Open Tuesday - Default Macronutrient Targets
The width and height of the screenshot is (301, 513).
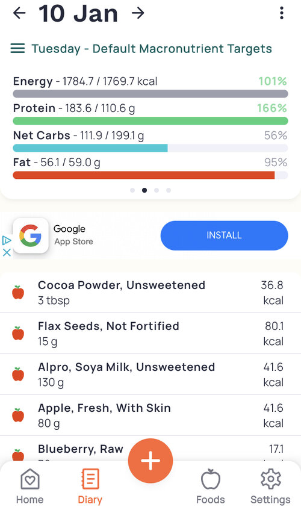click(x=152, y=48)
